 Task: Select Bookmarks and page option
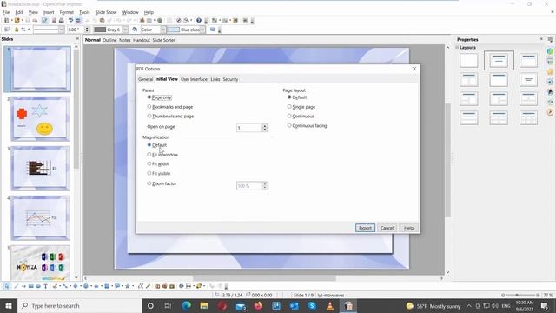point(170,107)
